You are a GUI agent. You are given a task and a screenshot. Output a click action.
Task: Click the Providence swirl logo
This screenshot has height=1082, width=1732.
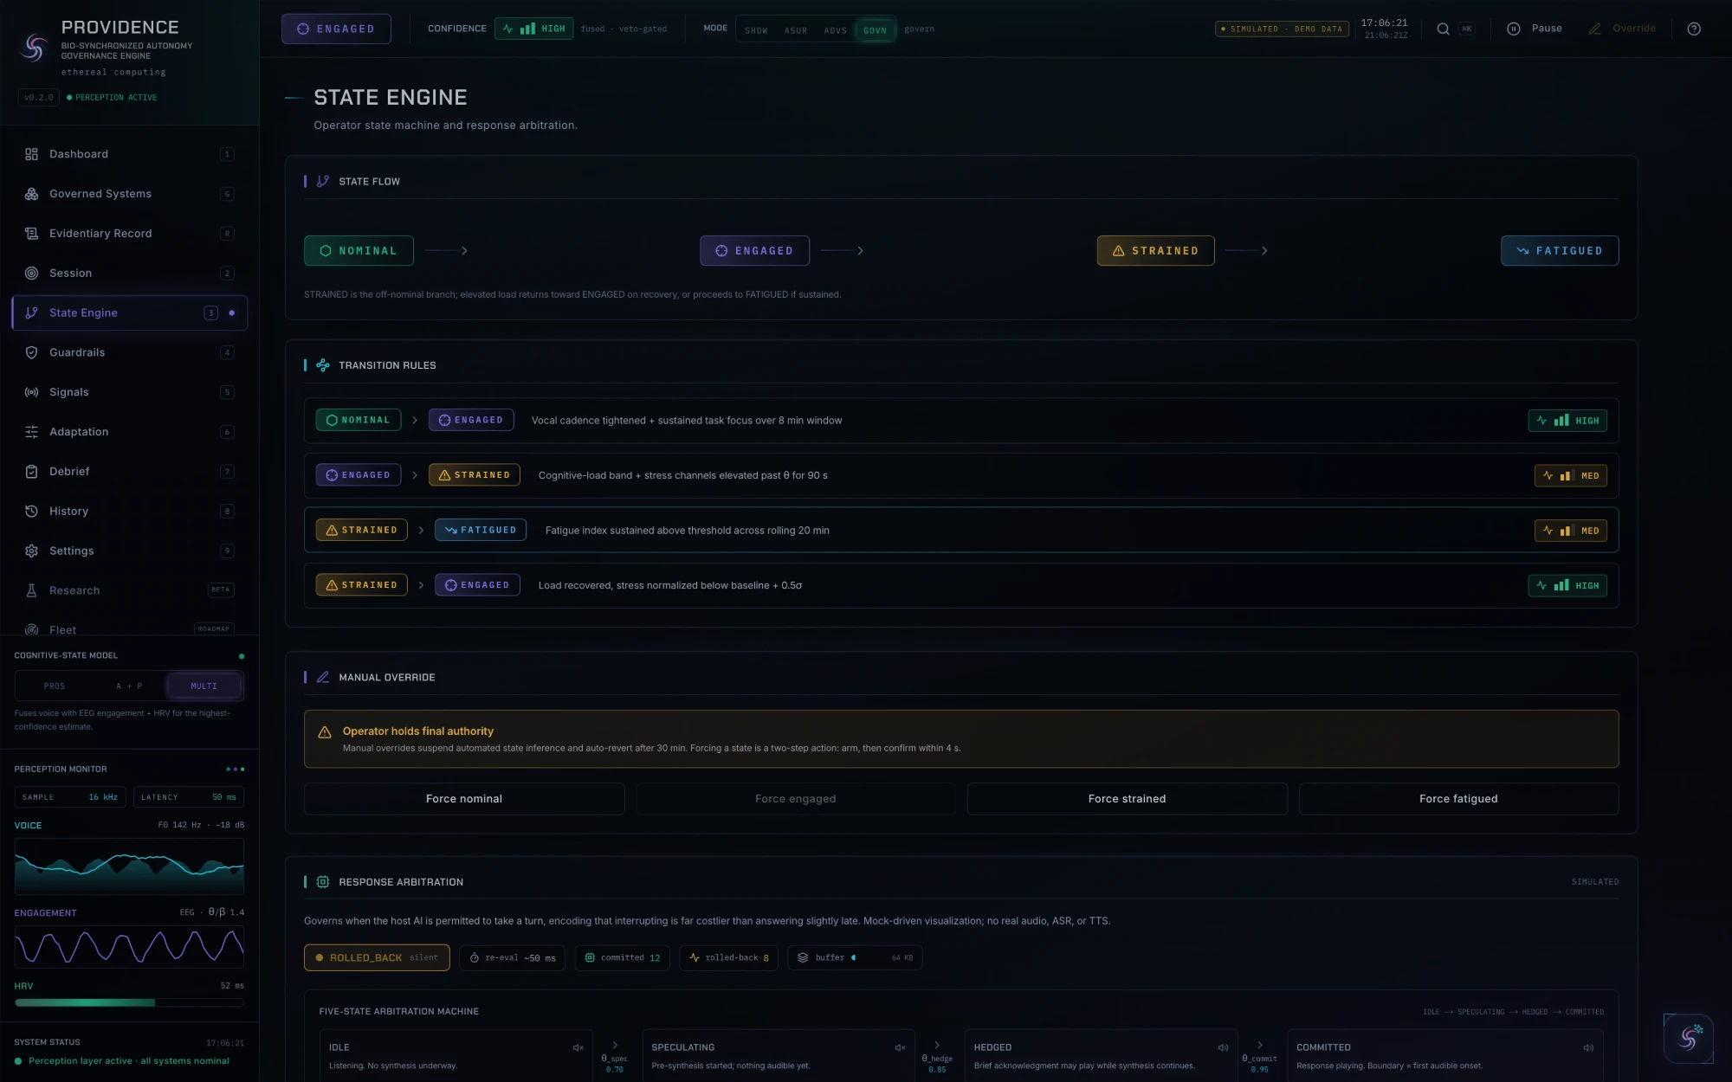coord(34,48)
